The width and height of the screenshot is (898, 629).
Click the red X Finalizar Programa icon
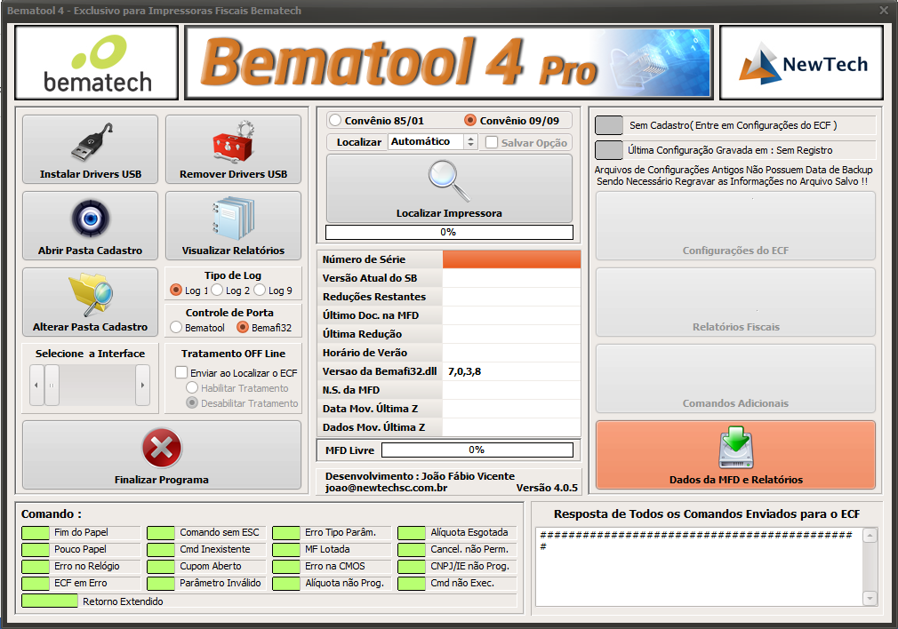pos(162,448)
